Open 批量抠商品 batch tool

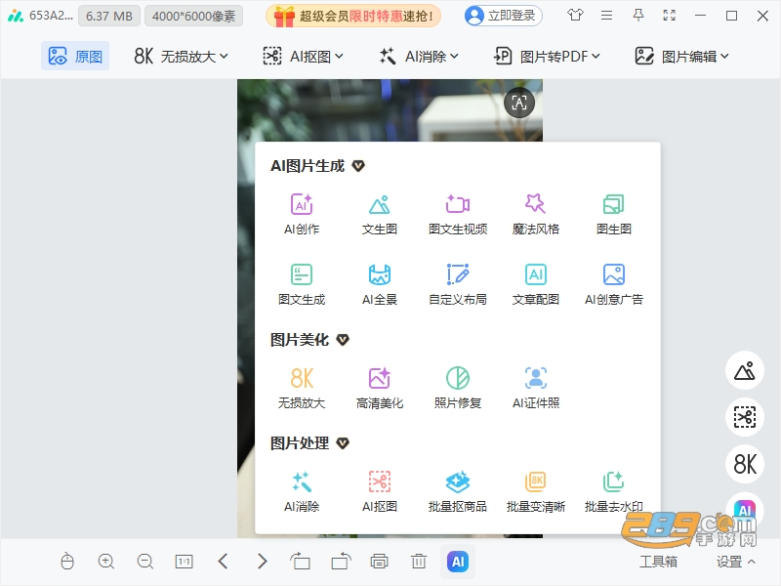pos(458,492)
